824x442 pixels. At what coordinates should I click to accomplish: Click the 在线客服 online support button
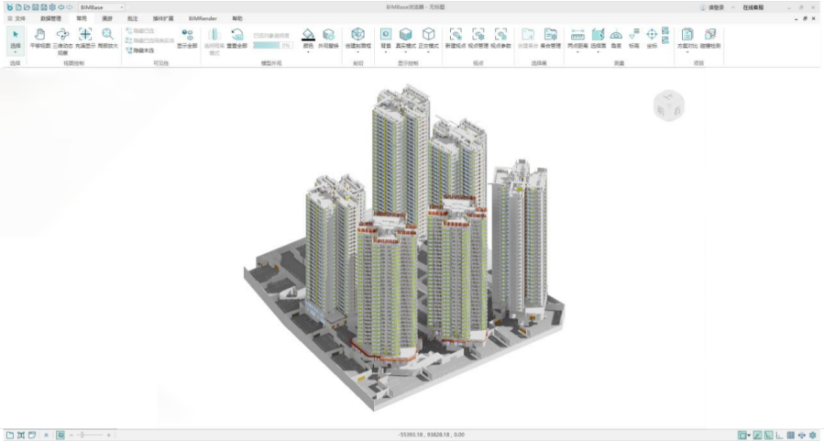point(753,7)
